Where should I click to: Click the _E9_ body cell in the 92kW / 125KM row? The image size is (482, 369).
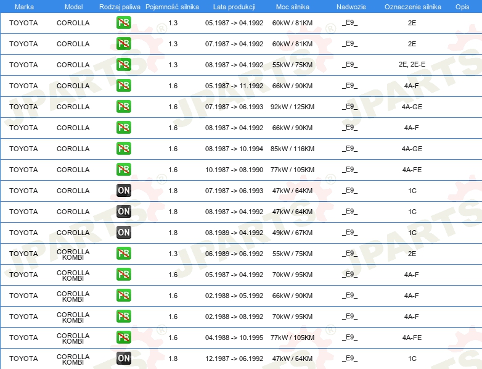pyautogui.click(x=350, y=107)
